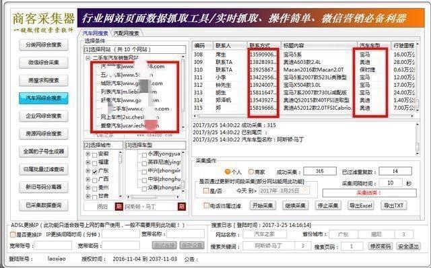The height and width of the screenshot is (268, 431).
Task: Select the 商家 radio button
Action: [x=251, y=172]
